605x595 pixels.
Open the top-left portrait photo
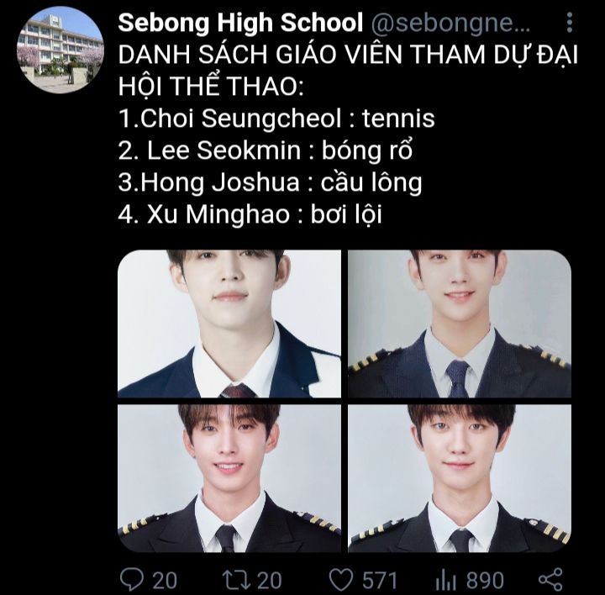coord(229,324)
